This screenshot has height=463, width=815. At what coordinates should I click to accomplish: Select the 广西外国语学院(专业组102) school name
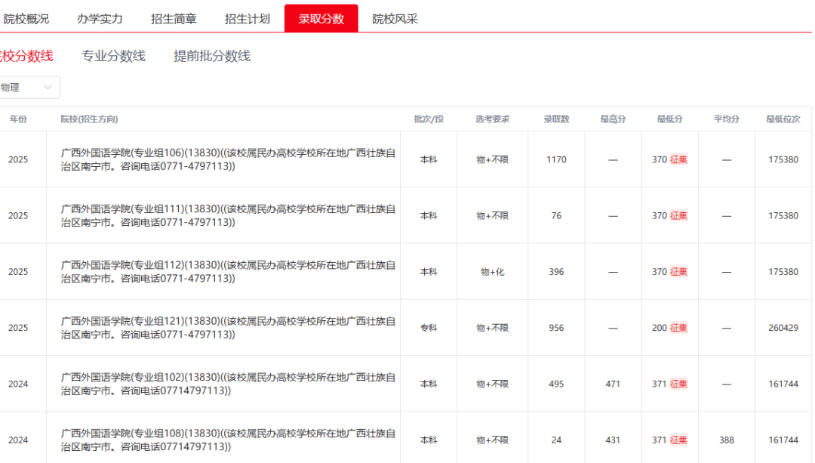(228, 384)
